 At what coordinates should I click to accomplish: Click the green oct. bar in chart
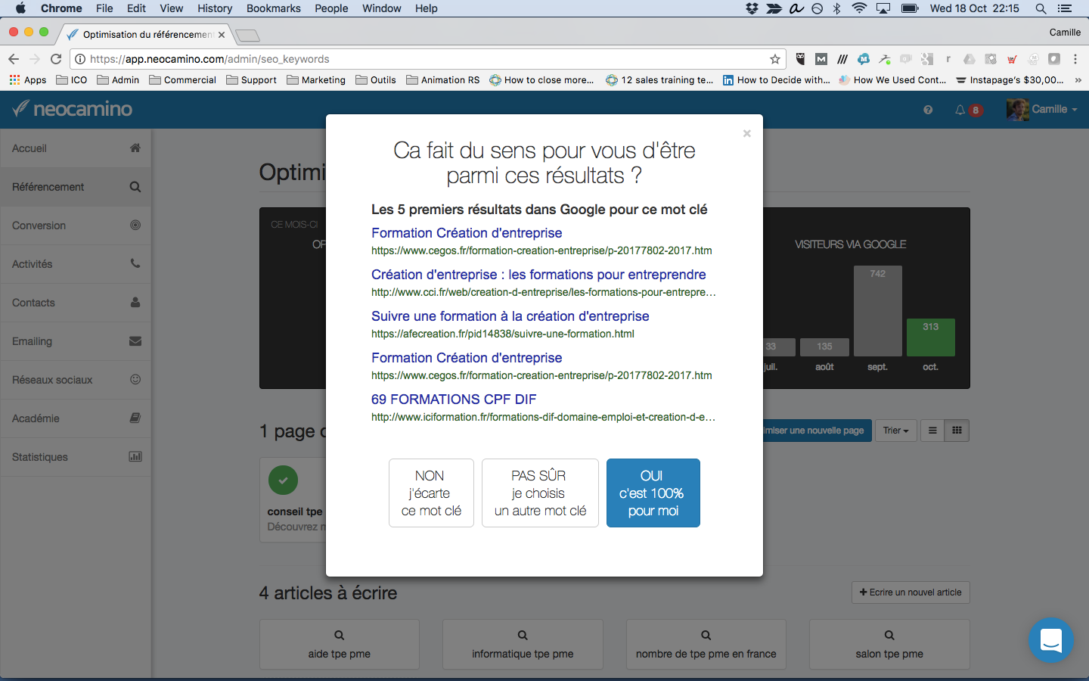(931, 337)
